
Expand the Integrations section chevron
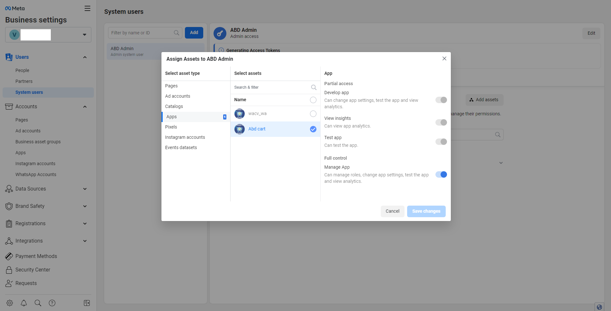[85, 241]
